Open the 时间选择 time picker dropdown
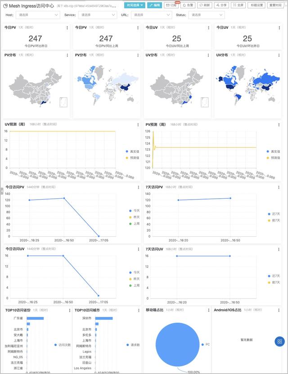This screenshot has width=288, height=374. [x=135, y=5]
